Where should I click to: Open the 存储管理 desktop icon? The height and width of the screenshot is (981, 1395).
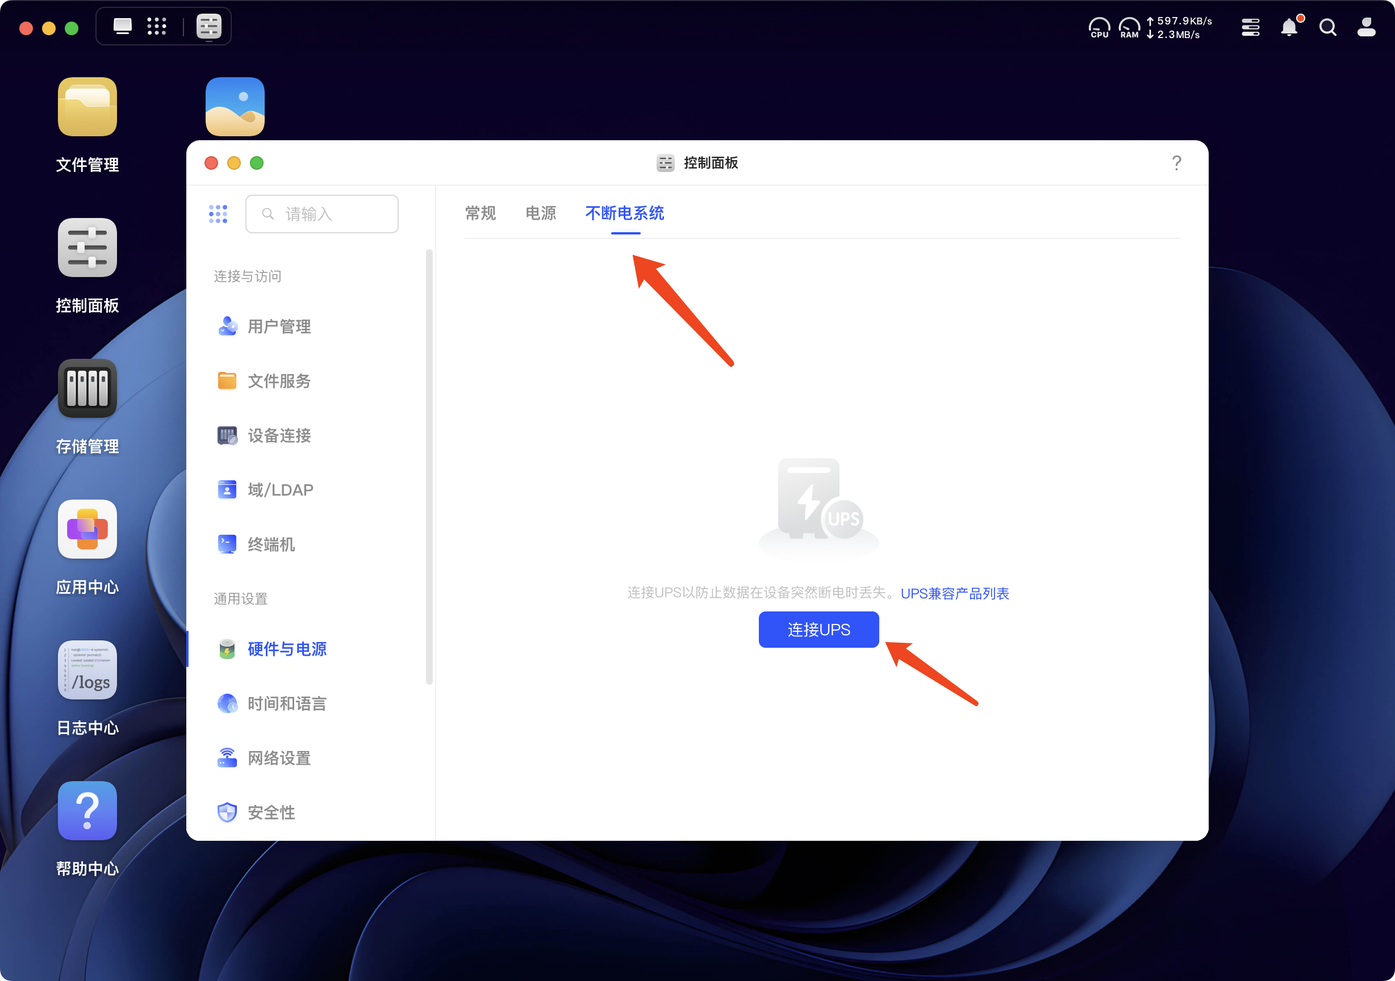point(87,389)
